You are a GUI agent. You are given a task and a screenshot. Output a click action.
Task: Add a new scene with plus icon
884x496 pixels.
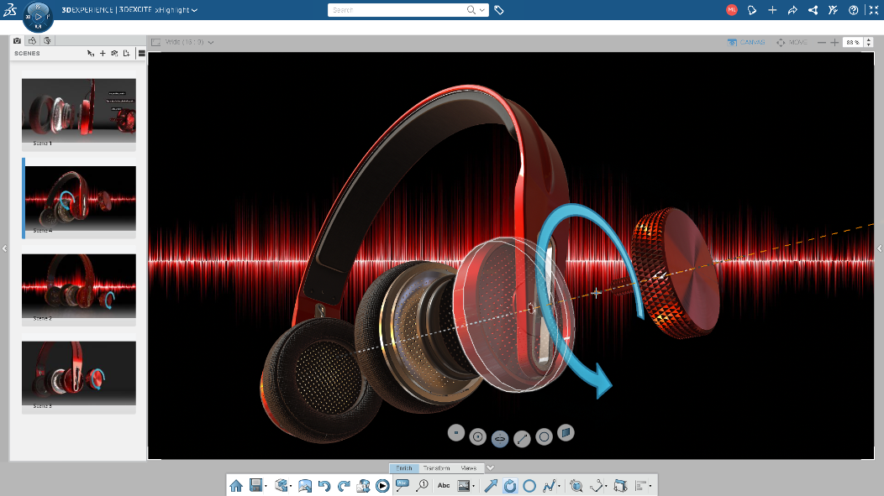(x=103, y=54)
